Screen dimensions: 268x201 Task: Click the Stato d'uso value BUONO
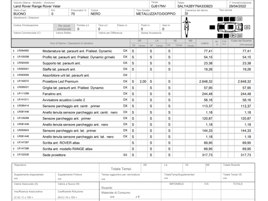coord(20,14)
